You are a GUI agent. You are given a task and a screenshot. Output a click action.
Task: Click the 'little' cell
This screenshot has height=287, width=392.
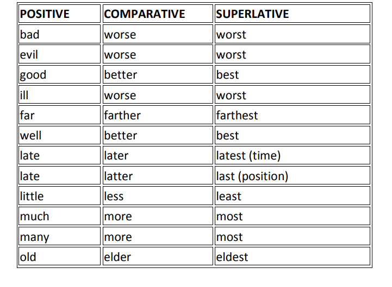pyautogui.click(x=32, y=196)
